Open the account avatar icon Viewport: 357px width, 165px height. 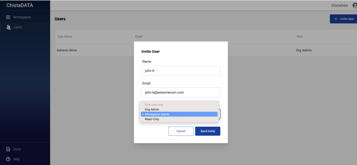pos(355,6)
